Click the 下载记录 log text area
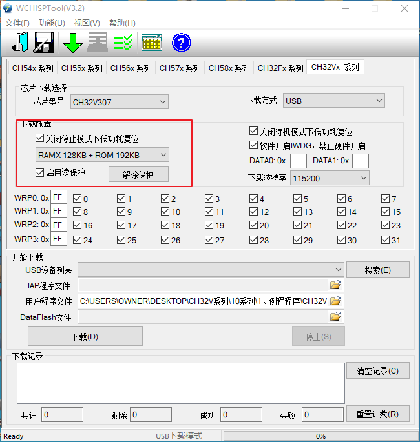 point(181,383)
